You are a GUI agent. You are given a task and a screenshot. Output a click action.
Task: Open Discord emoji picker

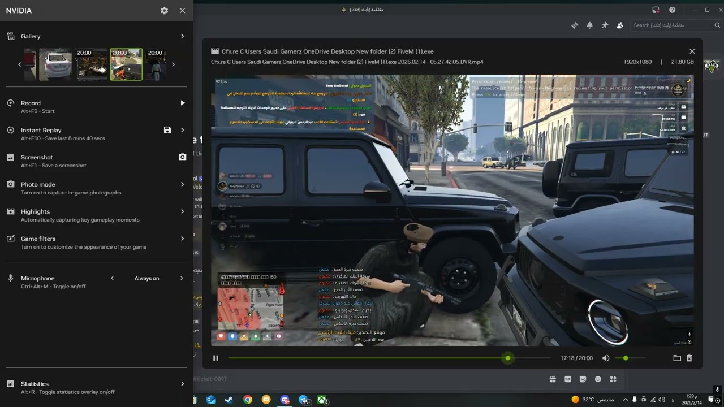pyautogui.click(x=598, y=379)
